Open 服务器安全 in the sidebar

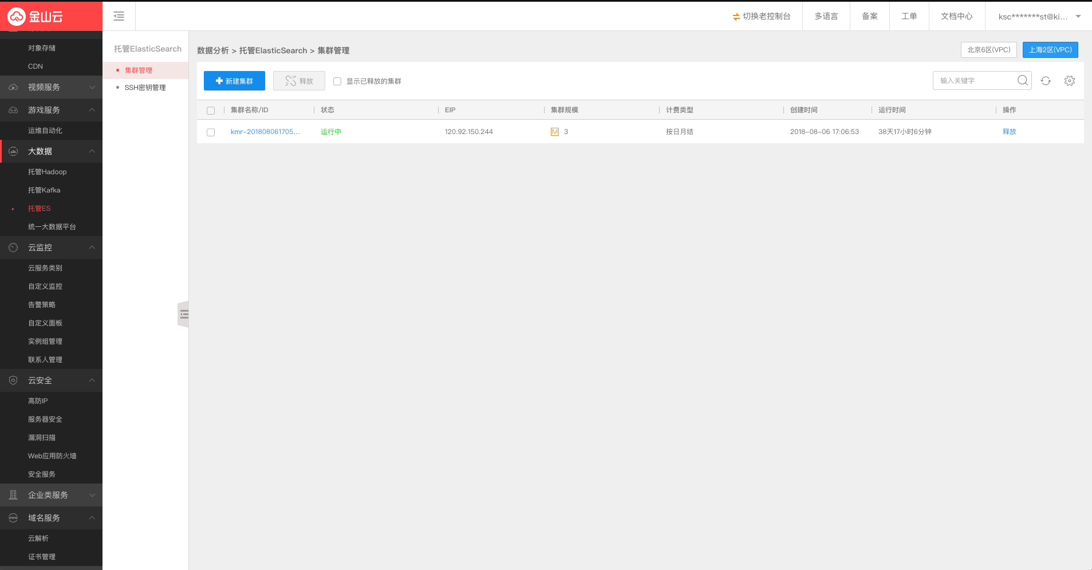[x=45, y=419]
